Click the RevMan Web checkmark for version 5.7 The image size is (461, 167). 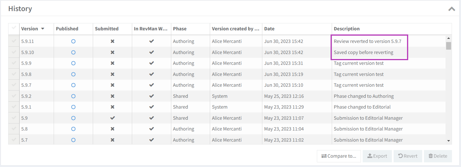click(x=151, y=140)
